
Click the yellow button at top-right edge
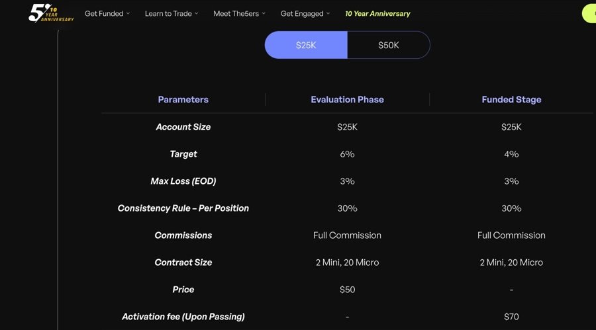[589, 13]
